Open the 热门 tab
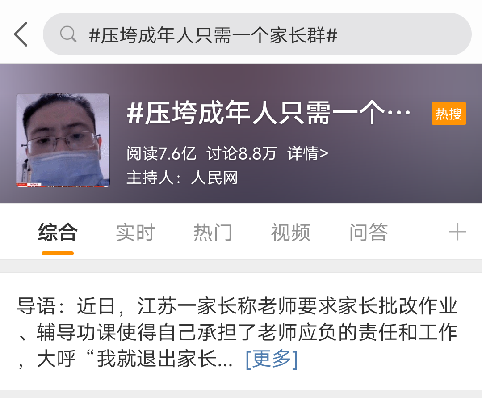The width and height of the screenshot is (482, 398). pos(213,233)
